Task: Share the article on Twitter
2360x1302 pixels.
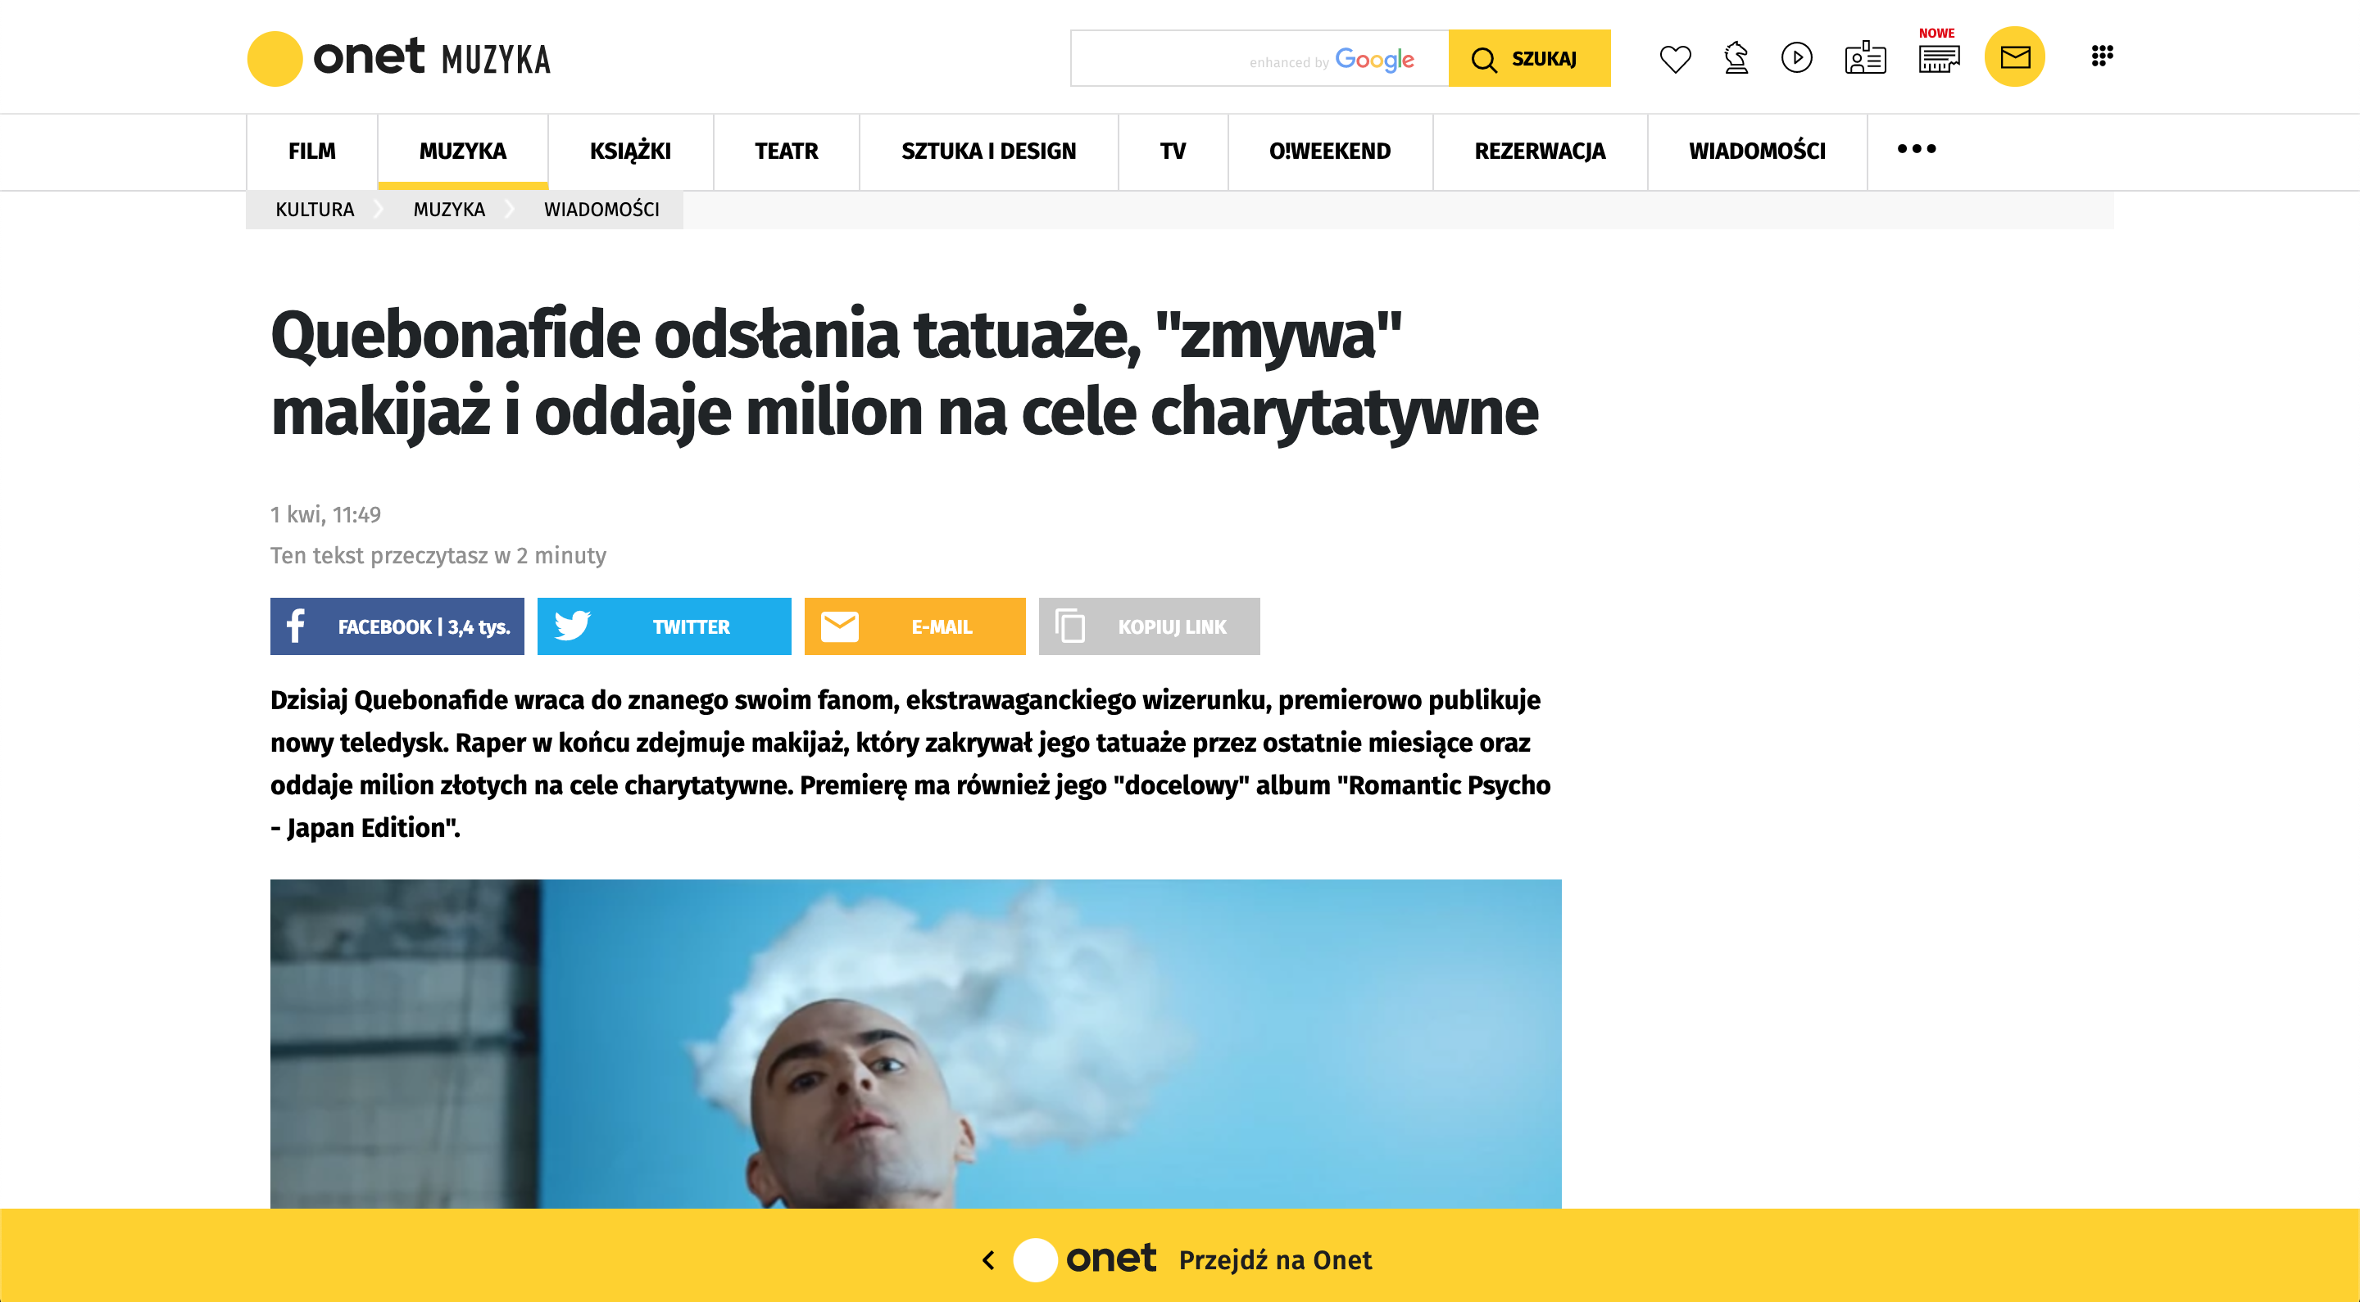Action: tap(665, 626)
